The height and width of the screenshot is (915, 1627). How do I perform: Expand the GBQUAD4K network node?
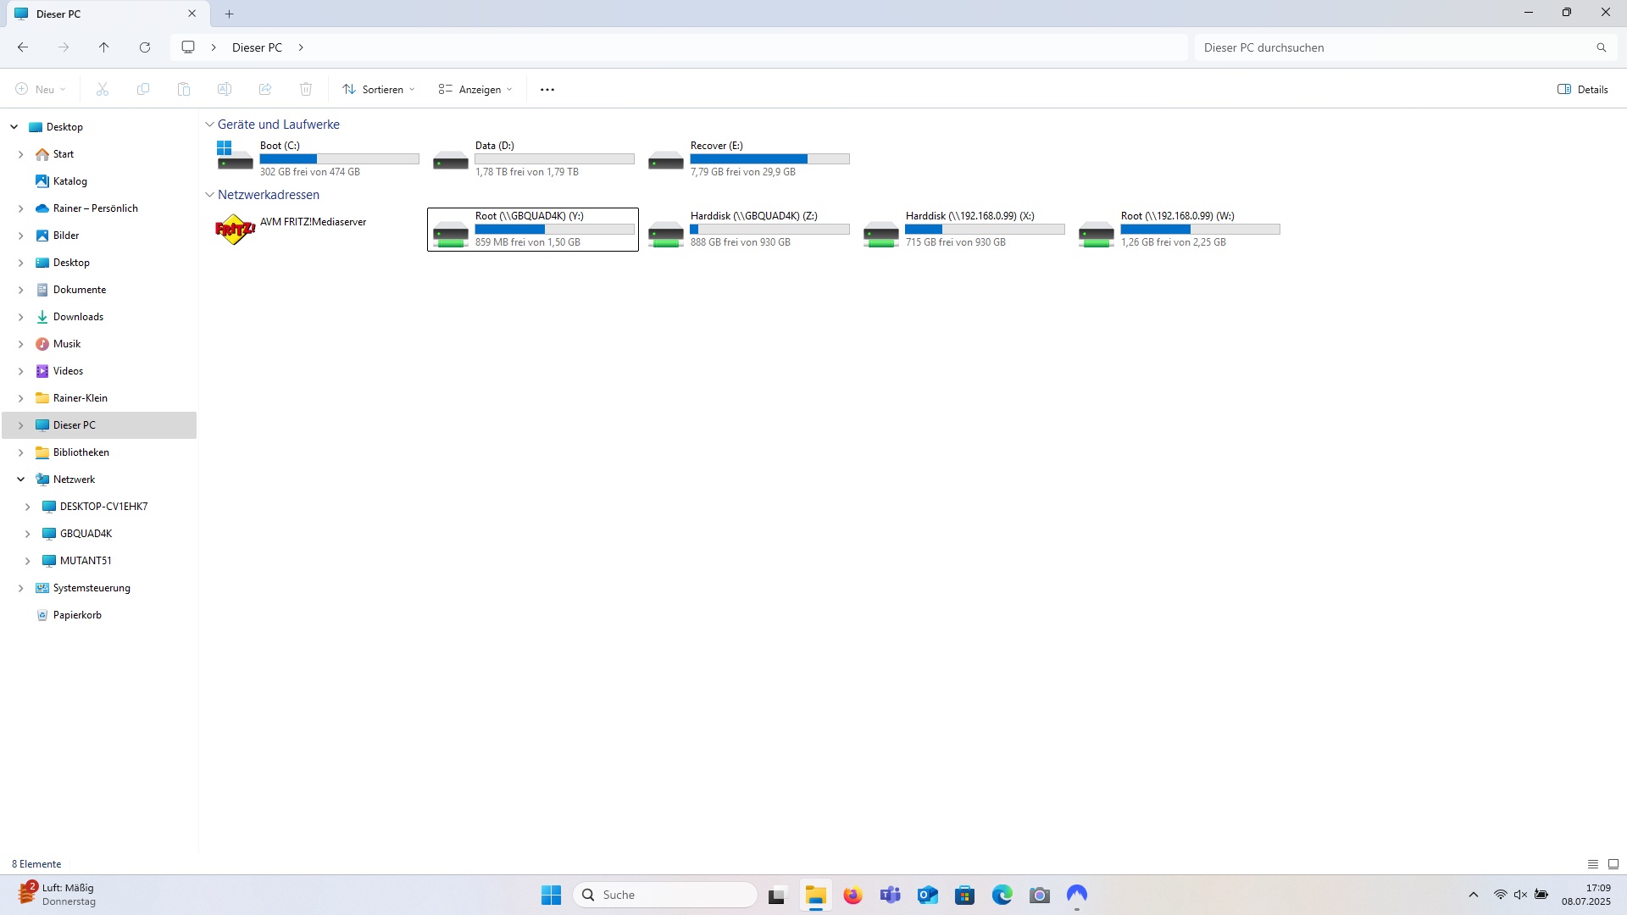(28, 534)
